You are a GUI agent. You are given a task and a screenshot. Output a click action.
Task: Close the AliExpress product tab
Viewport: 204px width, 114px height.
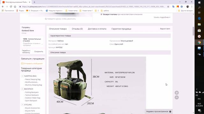[x=30, y=2]
